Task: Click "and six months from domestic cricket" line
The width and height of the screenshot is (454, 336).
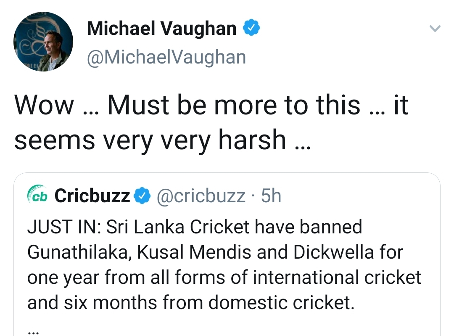Action: pyautogui.click(x=191, y=303)
